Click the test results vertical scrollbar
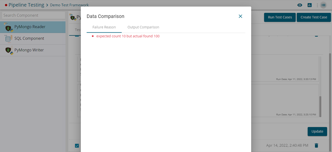This screenshot has width=332, height=152. (320, 107)
